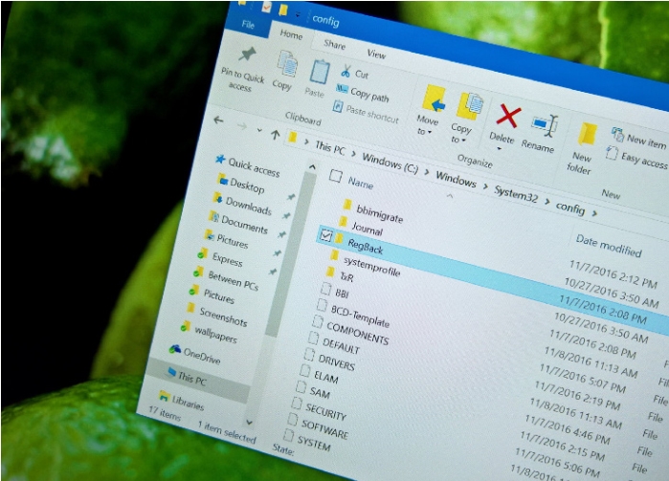The image size is (669, 481).
Task: Click Windows (C:) in the address bar
Action: [x=390, y=163]
